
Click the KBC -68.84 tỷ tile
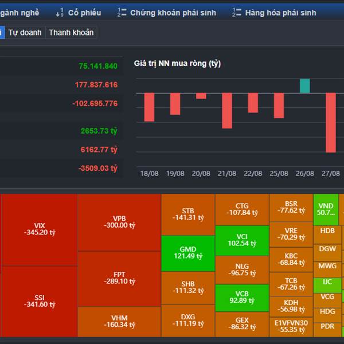pos(291,260)
